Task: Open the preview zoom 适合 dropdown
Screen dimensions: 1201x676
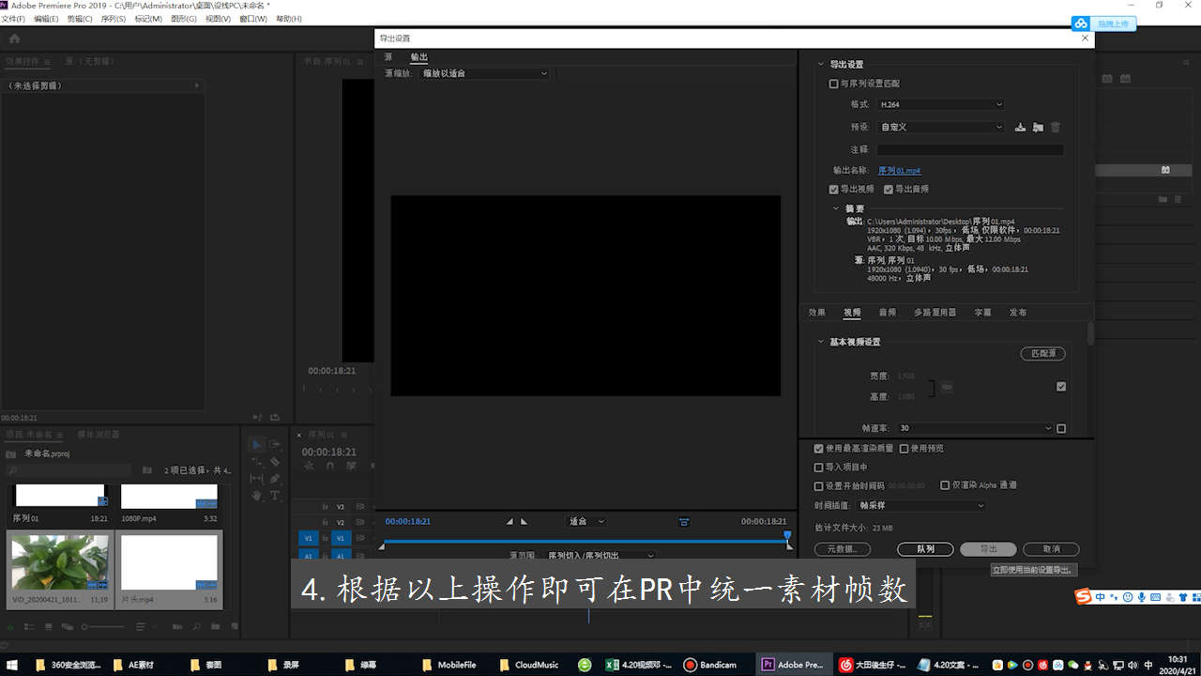Action: pyautogui.click(x=586, y=521)
